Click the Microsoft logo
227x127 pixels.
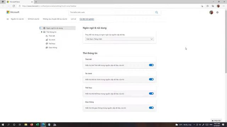tap(13, 12)
